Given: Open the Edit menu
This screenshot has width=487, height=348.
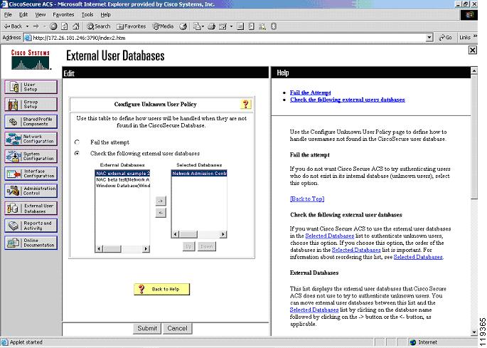Looking at the screenshot, I should pos(23,15).
